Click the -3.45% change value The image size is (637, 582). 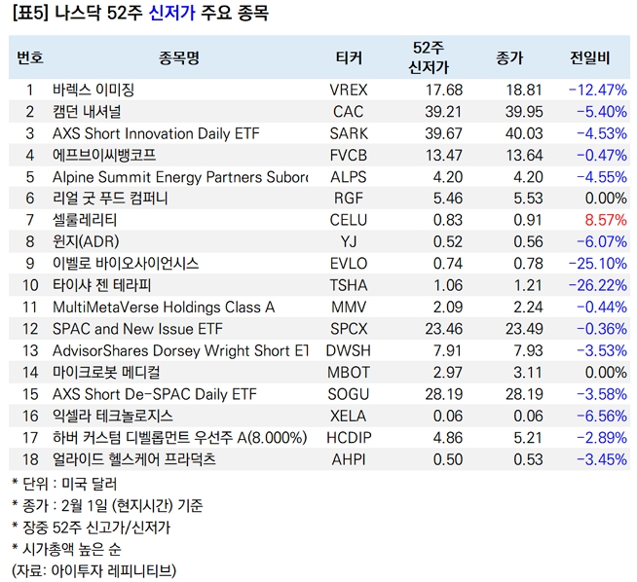(602, 459)
